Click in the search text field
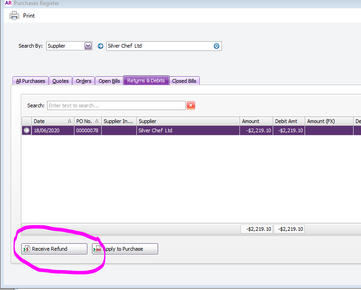361x290 pixels. [x=116, y=105]
